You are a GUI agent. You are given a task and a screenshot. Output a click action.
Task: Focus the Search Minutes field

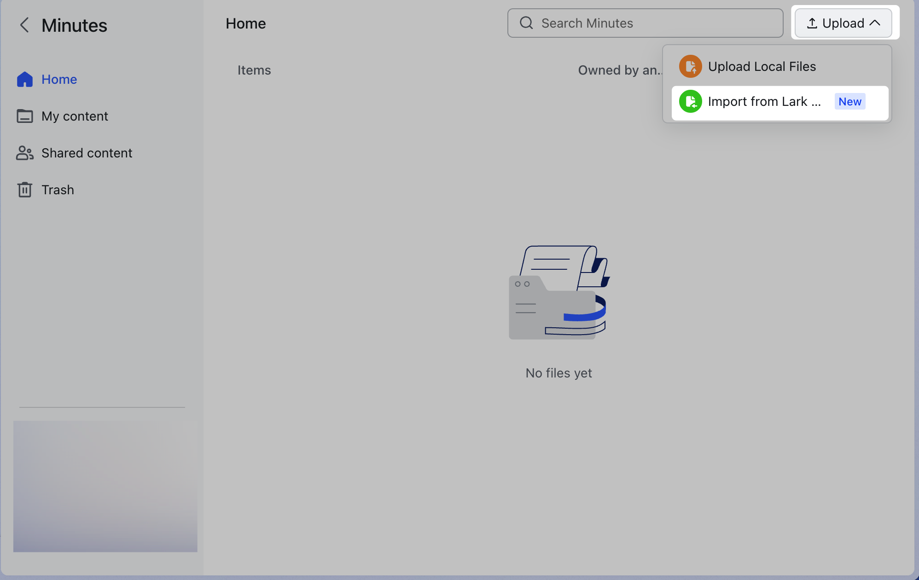point(645,23)
